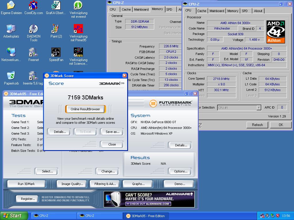The image size is (294, 220).
Task: Click the AMD Athlon 64 logo in CPU-Z
Action: coord(276,32)
